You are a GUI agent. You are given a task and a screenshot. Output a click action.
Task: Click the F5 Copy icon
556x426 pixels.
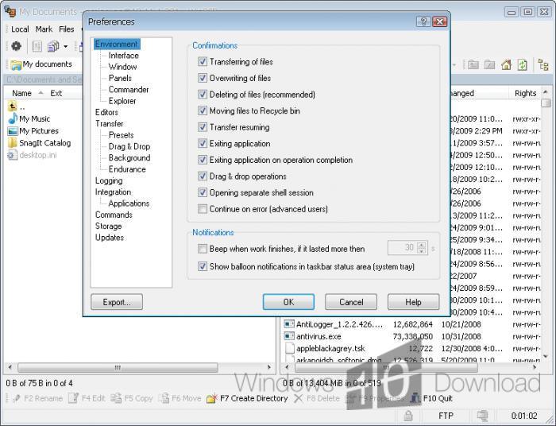click(x=116, y=398)
